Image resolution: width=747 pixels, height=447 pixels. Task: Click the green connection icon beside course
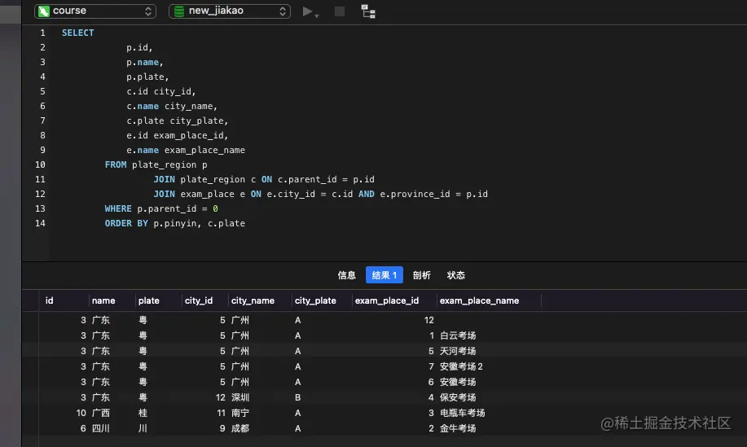[x=44, y=11]
